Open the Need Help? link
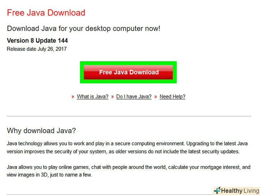The image size is (260, 195). tap(172, 96)
